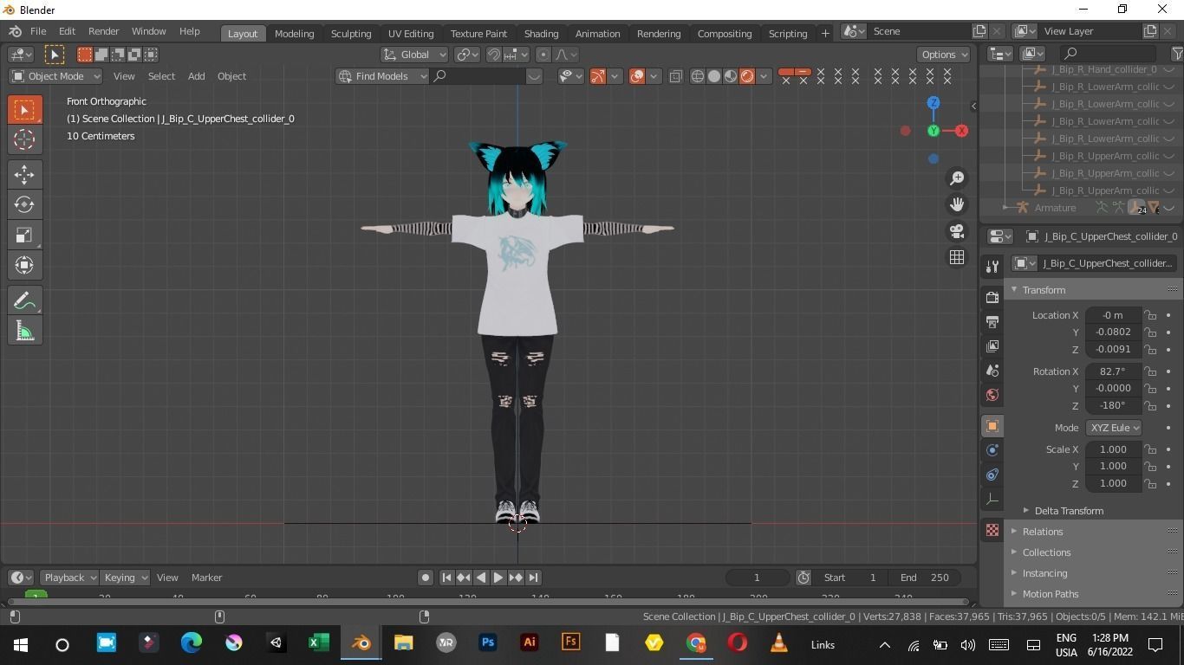Viewport: 1184px width, 665px height.
Task: Open the Render menu
Action: click(103, 31)
